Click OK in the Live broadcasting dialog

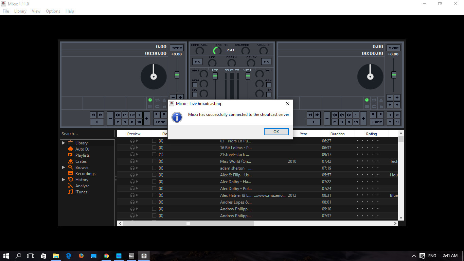276,132
